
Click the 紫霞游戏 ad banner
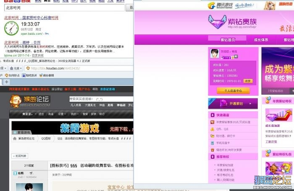(x=72, y=128)
